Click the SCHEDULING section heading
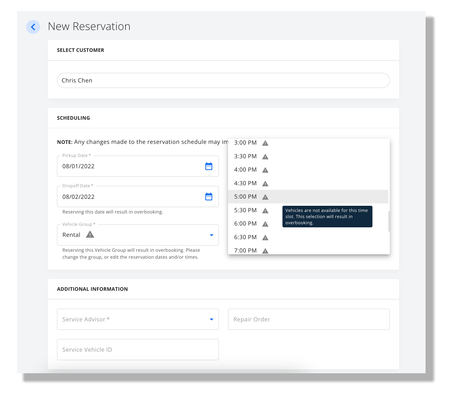 [x=73, y=118]
